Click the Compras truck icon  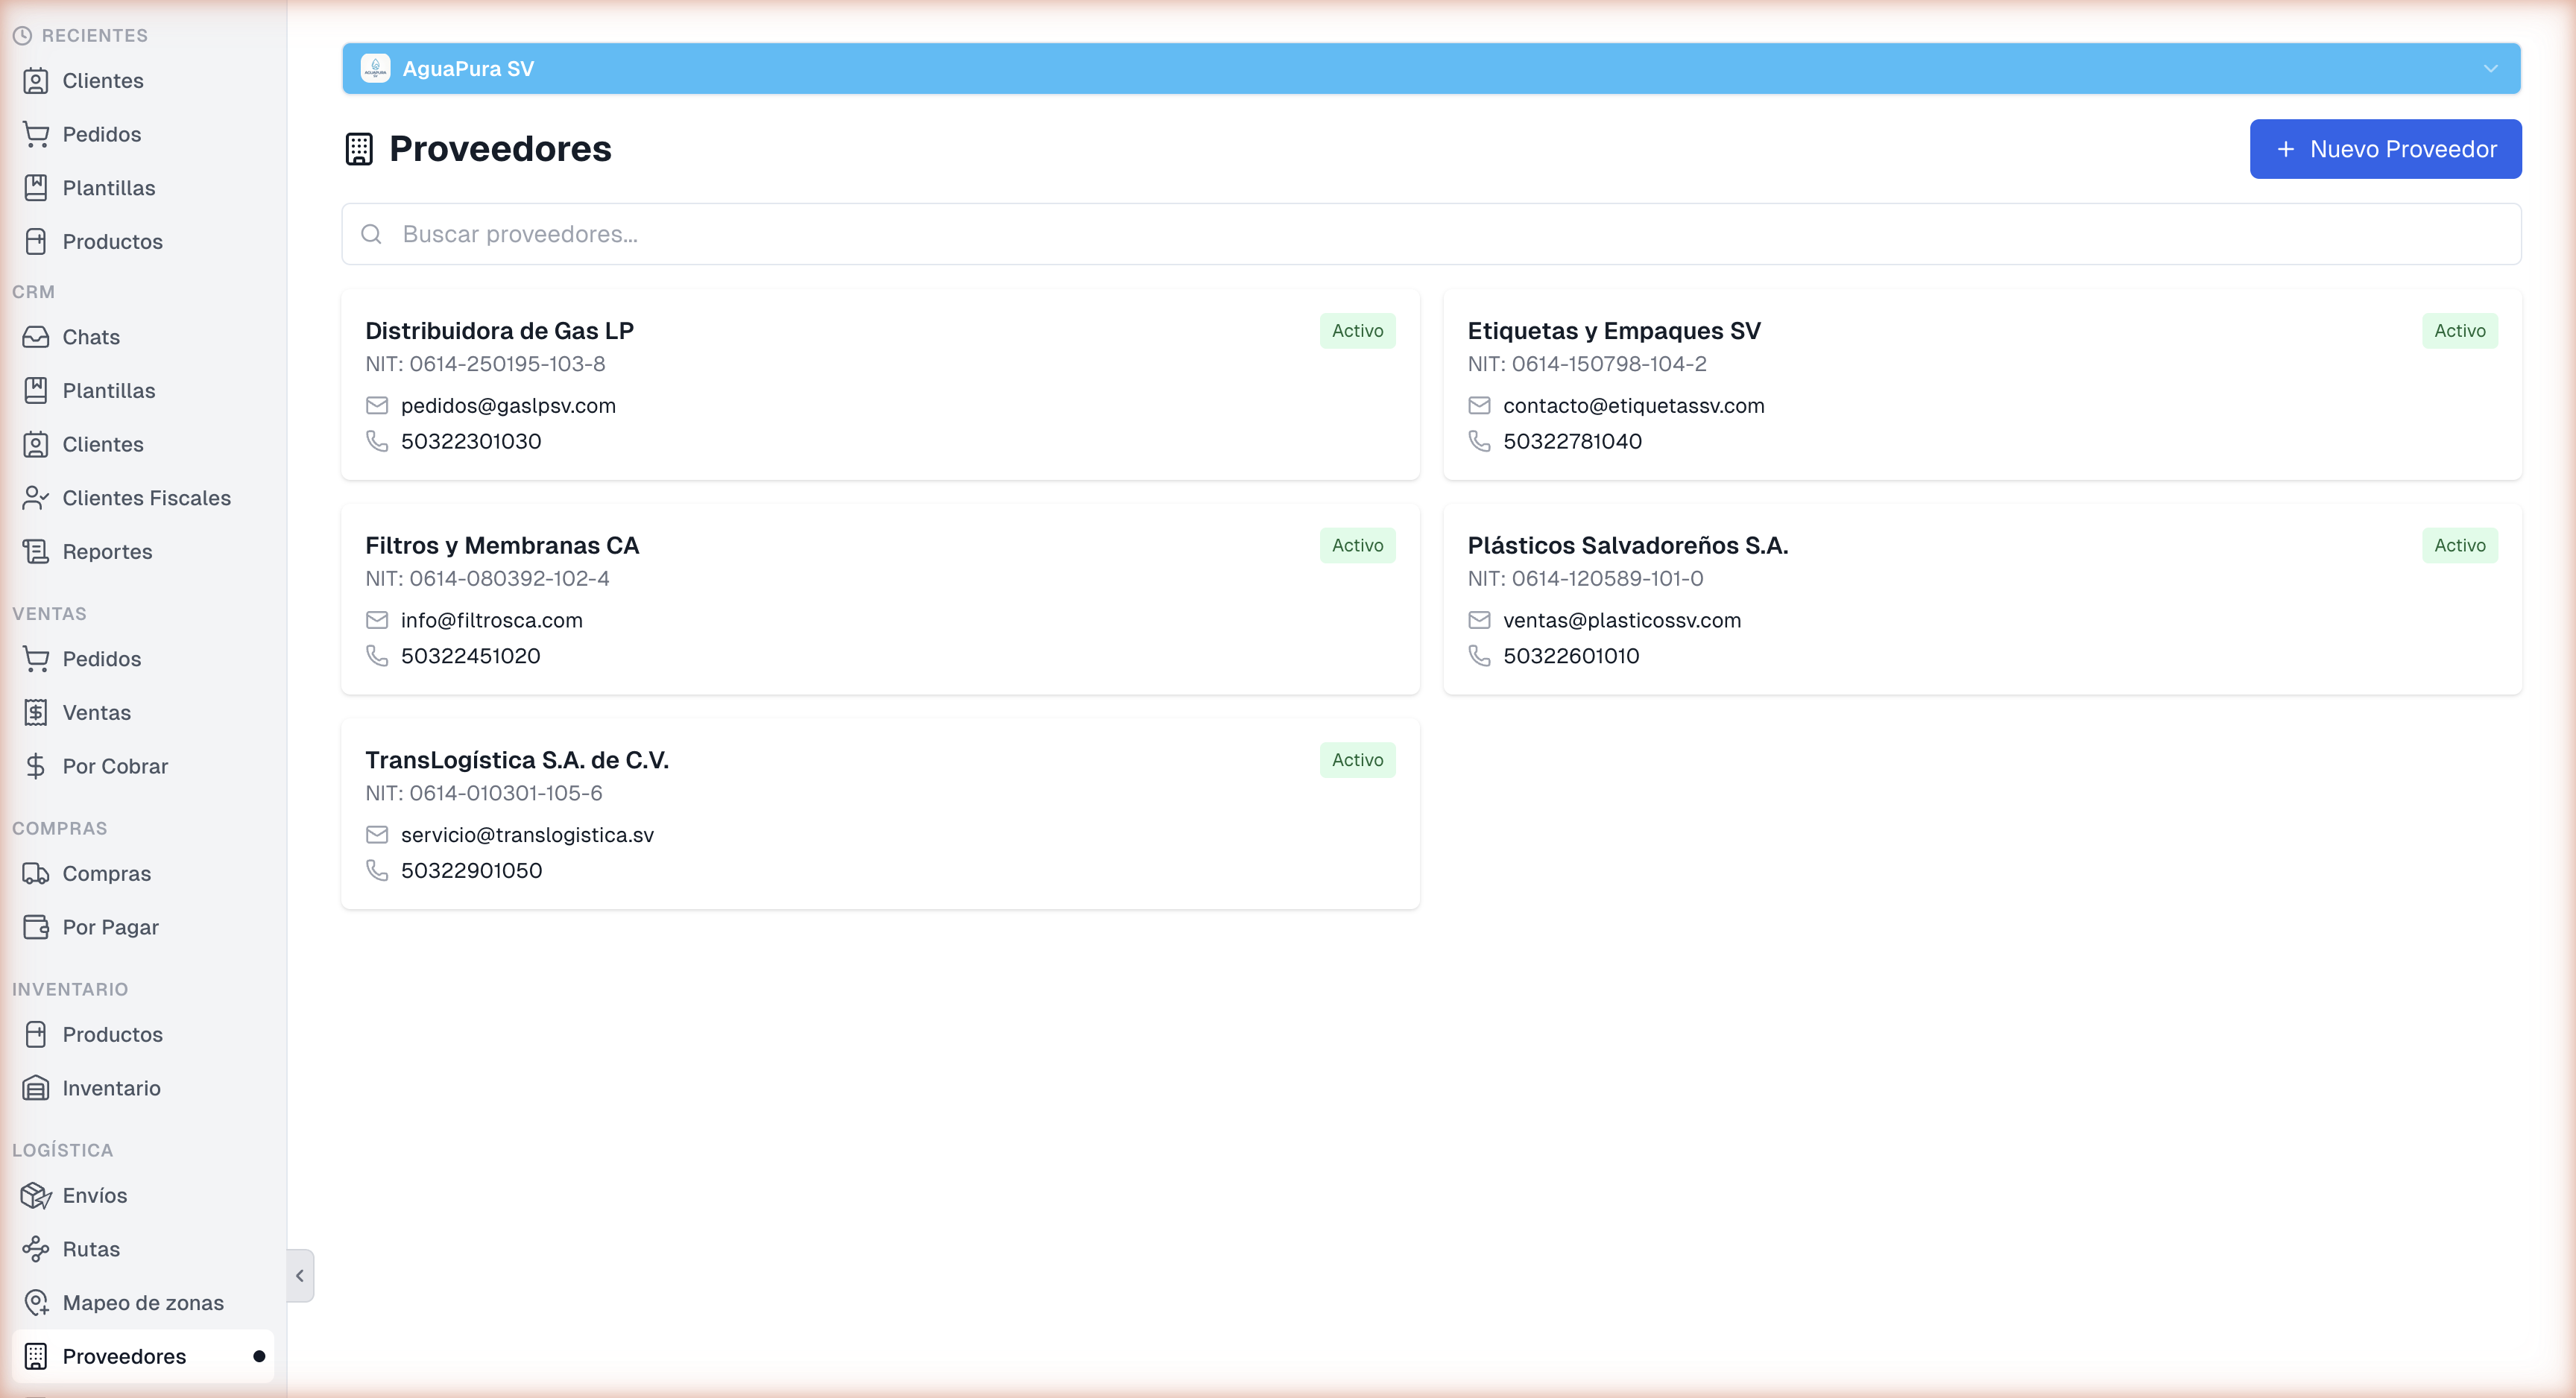[x=36, y=873]
